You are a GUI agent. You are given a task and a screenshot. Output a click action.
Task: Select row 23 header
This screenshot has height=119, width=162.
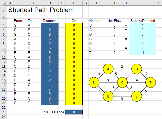point(3,112)
